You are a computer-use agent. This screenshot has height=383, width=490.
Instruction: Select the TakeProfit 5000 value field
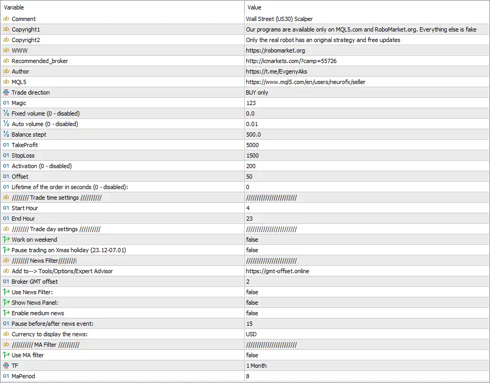(x=367, y=145)
